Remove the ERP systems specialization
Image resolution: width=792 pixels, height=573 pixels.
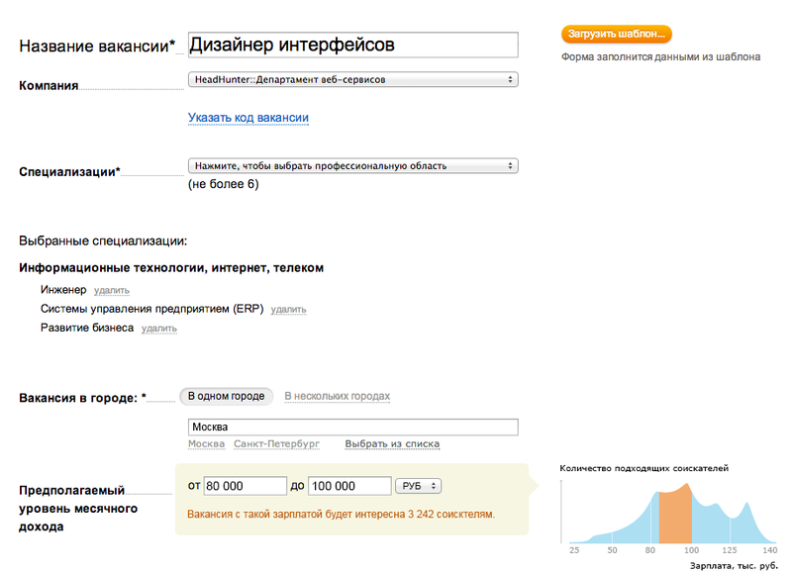tap(288, 309)
